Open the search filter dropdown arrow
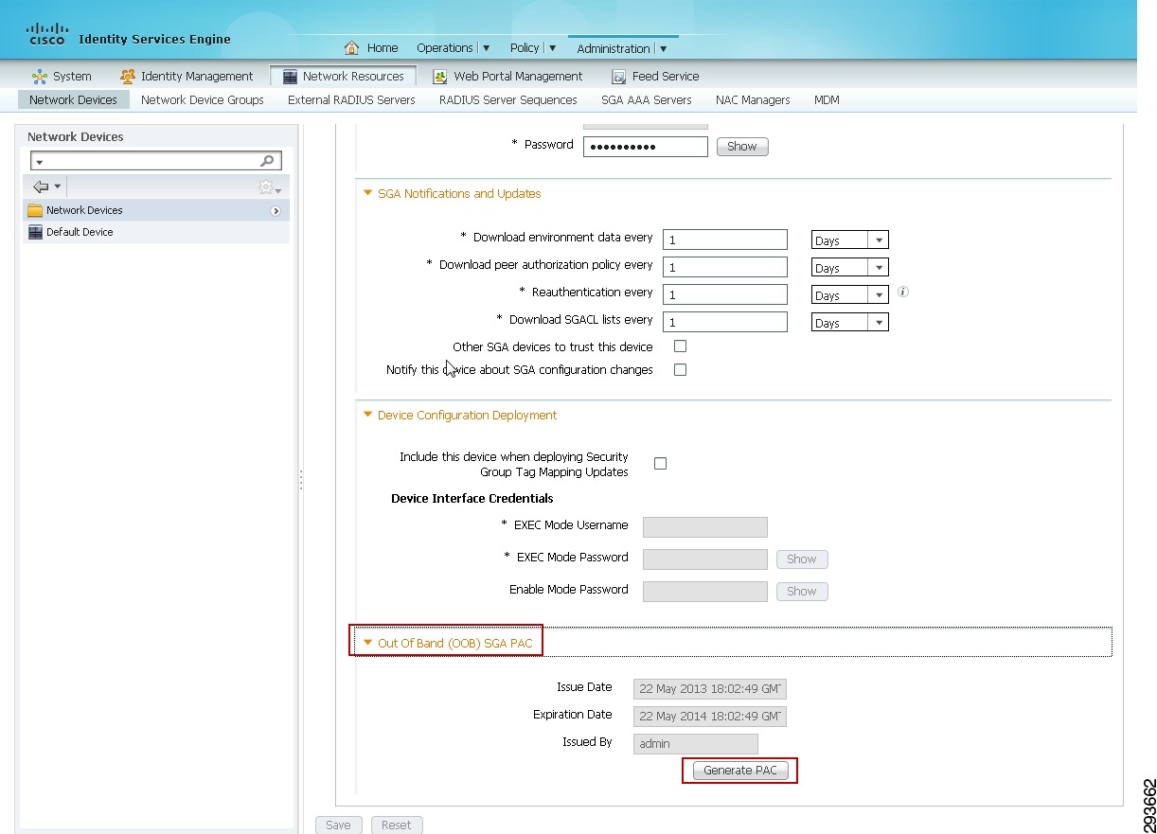Screen dimensions: 1157x834 click(40, 163)
